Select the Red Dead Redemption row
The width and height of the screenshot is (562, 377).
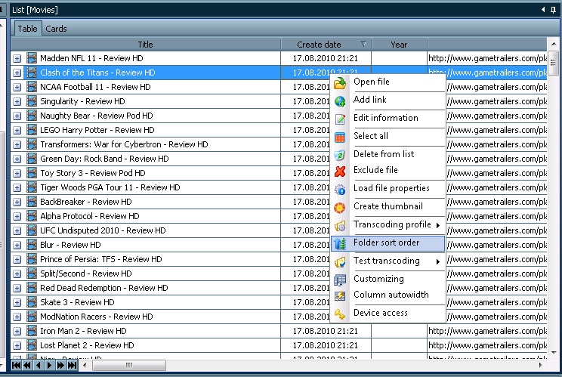click(92, 288)
